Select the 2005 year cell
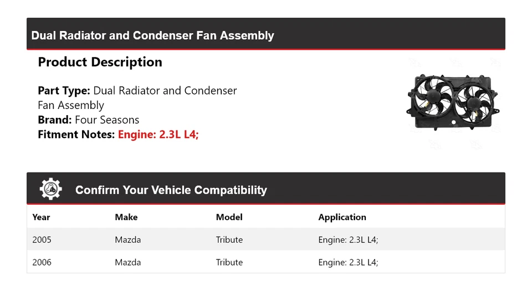 (x=42, y=240)
